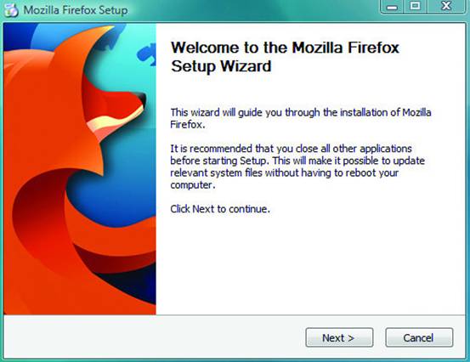
Task: Click the fox's black nose in the banner
Action: point(142,99)
